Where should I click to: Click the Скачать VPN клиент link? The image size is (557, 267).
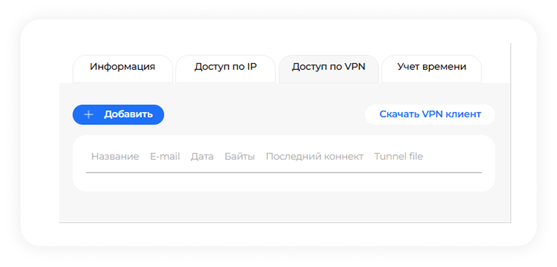[430, 114]
